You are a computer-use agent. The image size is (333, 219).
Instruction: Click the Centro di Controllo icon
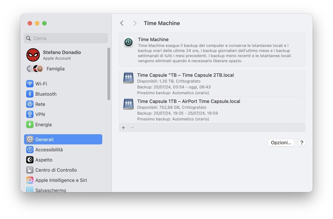click(30, 170)
